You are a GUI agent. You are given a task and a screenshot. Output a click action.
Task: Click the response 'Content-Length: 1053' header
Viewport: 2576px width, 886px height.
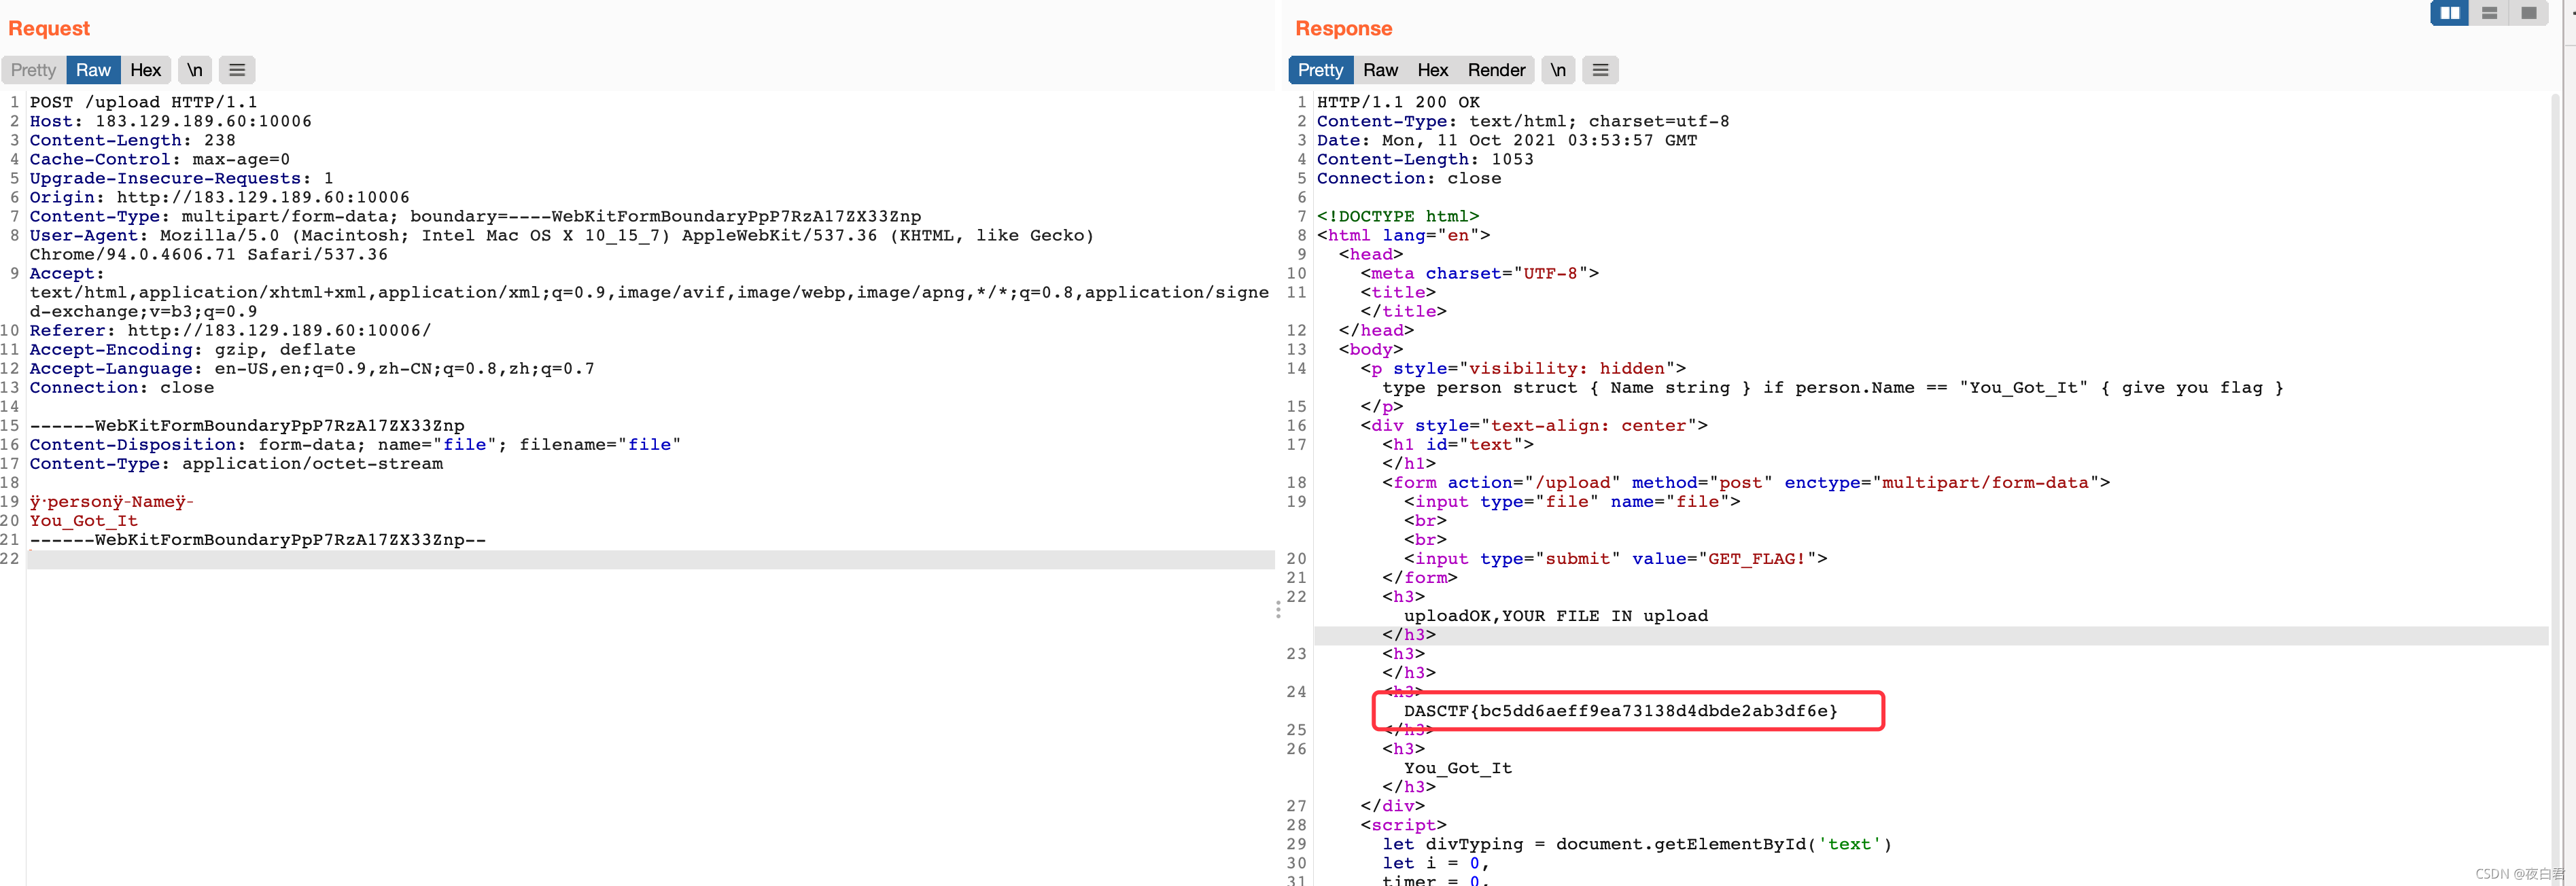click(1425, 159)
